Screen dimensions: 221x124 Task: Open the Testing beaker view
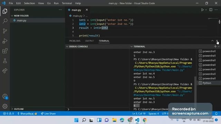click(5, 61)
